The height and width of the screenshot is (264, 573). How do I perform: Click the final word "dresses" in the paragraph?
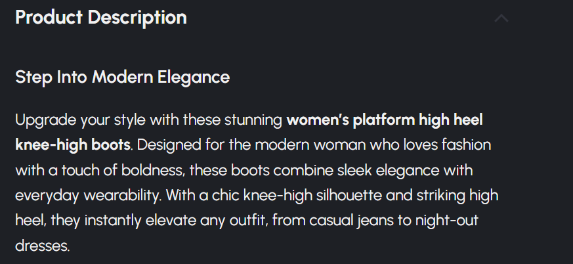click(40, 246)
